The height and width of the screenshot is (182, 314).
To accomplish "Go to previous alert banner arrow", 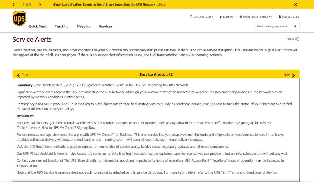I will point(14,4).
